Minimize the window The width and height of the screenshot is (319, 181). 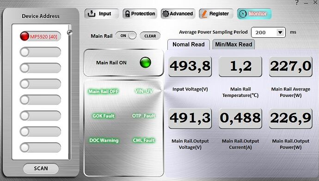point(306,3)
